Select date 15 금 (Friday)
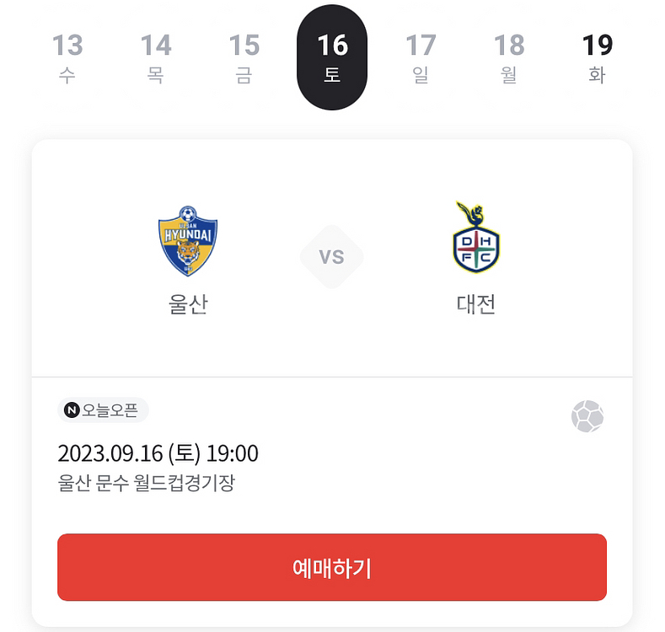Screen dimensions: 665x632 pyautogui.click(x=244, y=57)
